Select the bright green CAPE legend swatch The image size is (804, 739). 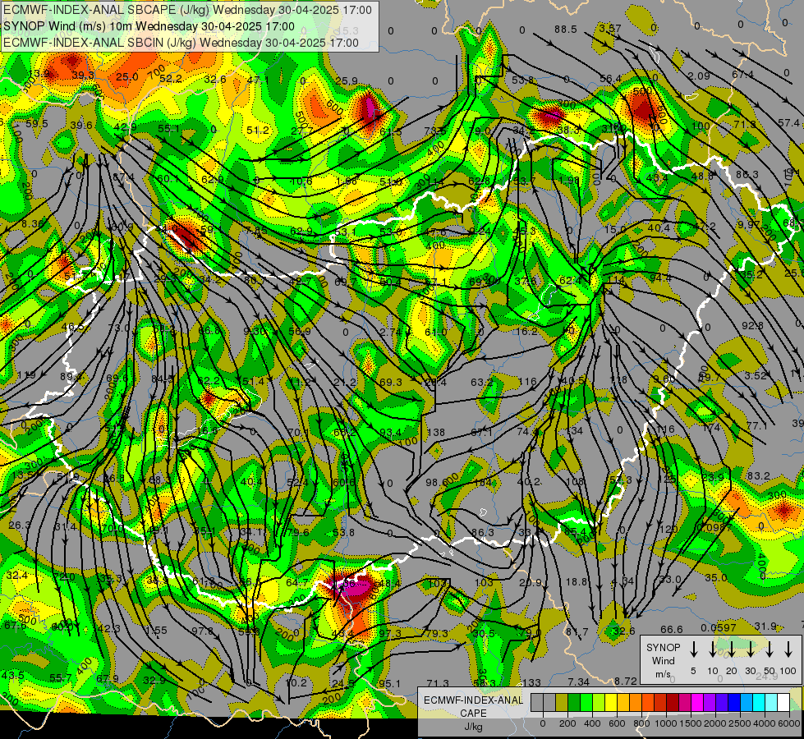coord(586,702)
